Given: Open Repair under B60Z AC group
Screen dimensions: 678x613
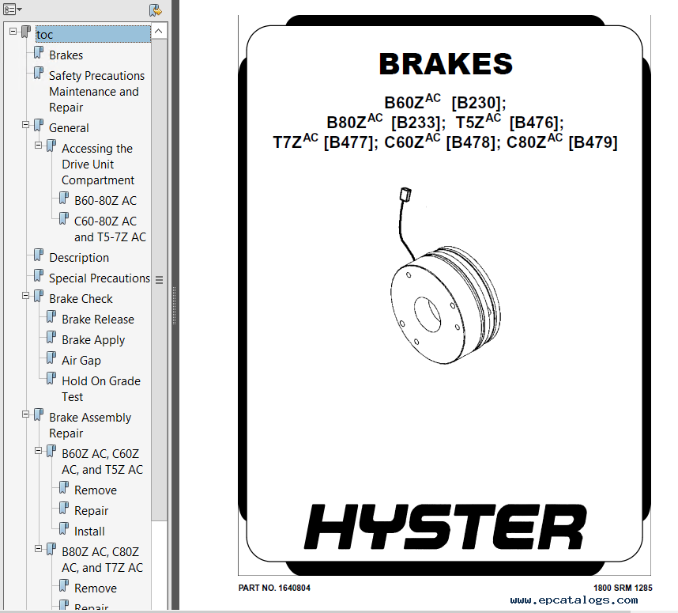Looking at the screenshot, I should 91,511.
